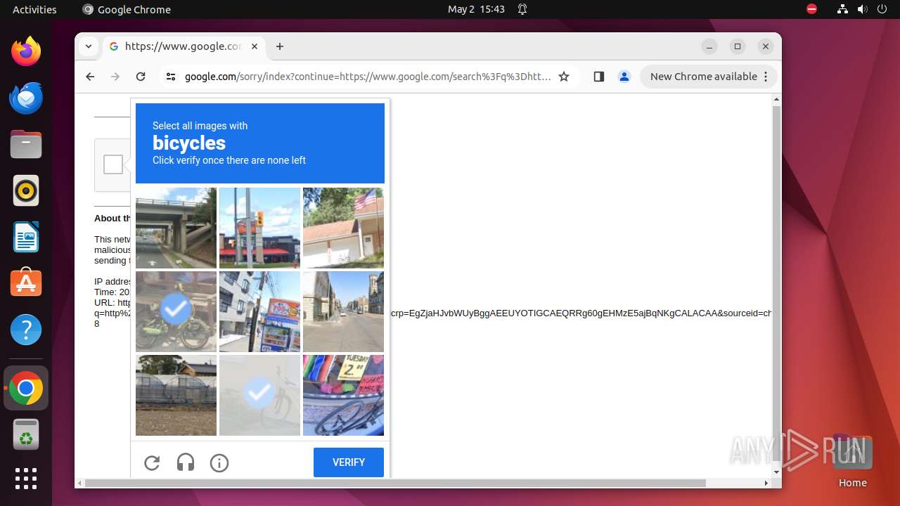Go forward with the forward arrow
900x506 pixels.
[115, 77]
